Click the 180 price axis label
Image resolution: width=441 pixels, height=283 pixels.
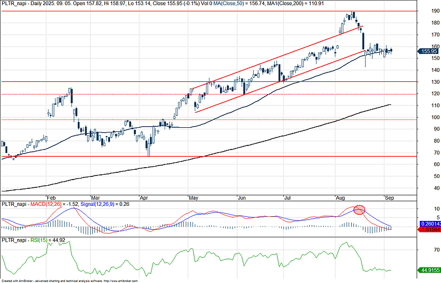pos(435,23)
